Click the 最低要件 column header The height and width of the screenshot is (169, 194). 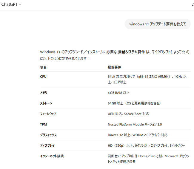click(114, 67)
